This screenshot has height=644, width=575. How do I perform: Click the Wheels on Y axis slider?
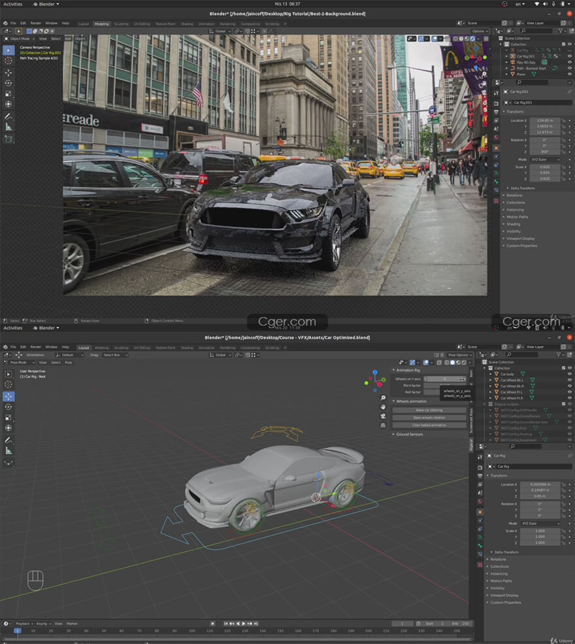click(x=445, y=379)
